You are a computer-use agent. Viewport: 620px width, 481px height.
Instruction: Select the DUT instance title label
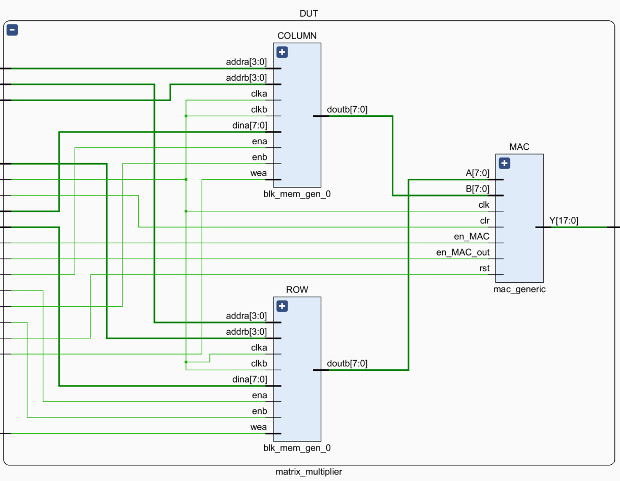(x=309, y=14)
